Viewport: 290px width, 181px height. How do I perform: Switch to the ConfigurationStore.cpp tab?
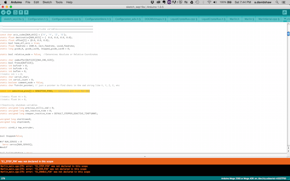click(66, 19)
